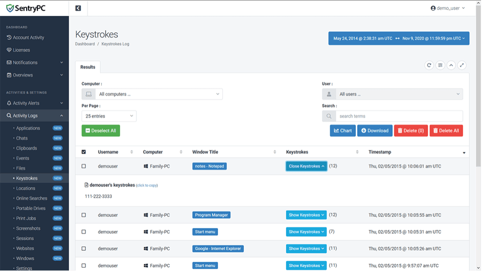Image resolution: width=483 pixels, height=271 pixels.
Task: Check the box for Program Manager row
Action: tap(83, 215)
